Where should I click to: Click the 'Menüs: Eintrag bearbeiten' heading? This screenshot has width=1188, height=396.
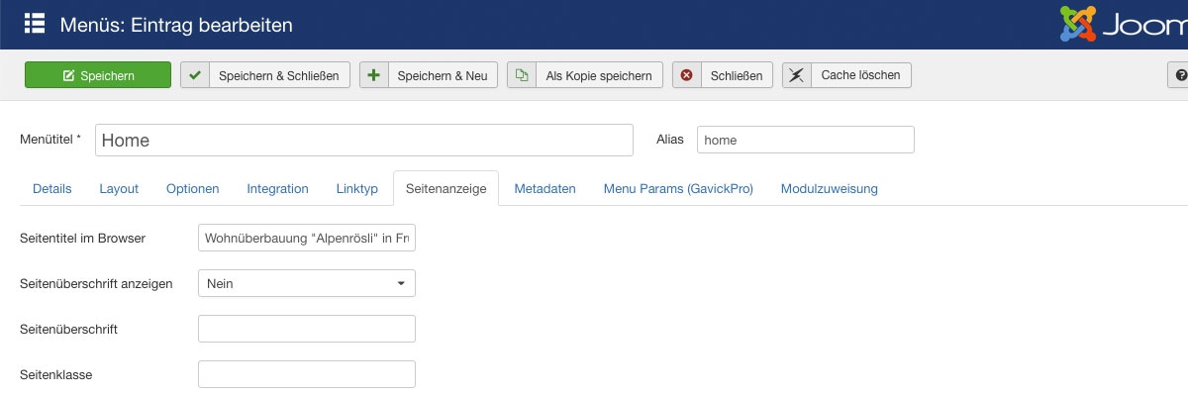pos(176,24)
